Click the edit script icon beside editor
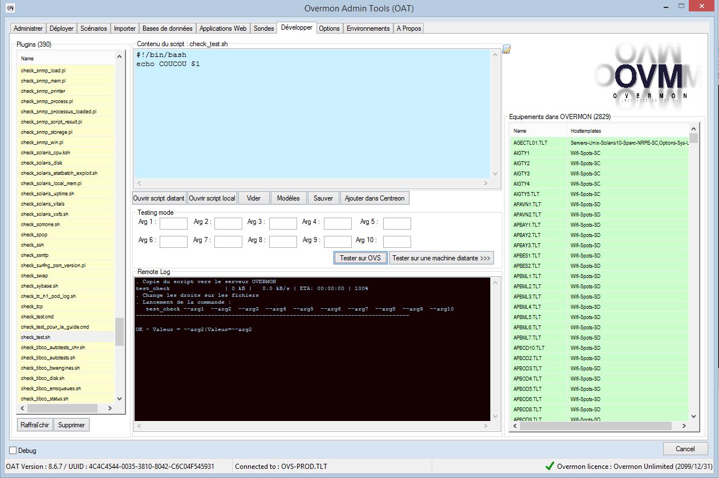The width and height of the screenshot is (719, 478). click(506, 50)
